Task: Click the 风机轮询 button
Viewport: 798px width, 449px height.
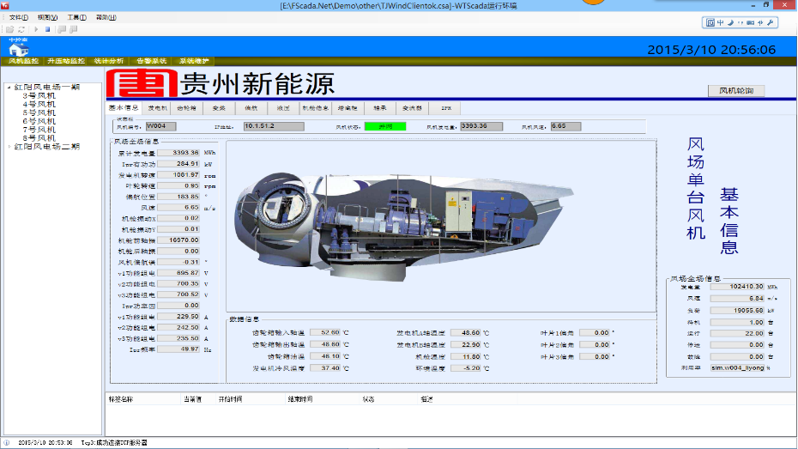Action: pyautogui.click(x=736, y=91)
